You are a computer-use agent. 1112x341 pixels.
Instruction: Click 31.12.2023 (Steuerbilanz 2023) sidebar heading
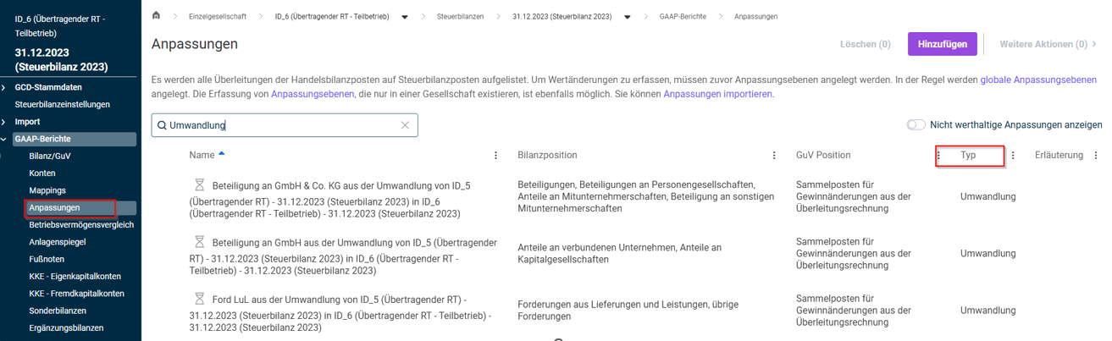click(61, 59)
